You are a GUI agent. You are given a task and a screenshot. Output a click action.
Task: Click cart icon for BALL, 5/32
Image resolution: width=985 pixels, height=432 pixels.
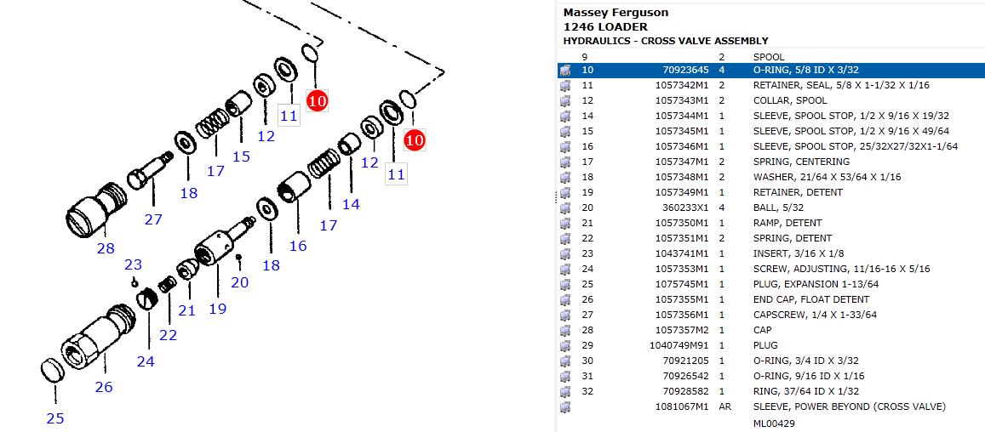pos(564,207)
